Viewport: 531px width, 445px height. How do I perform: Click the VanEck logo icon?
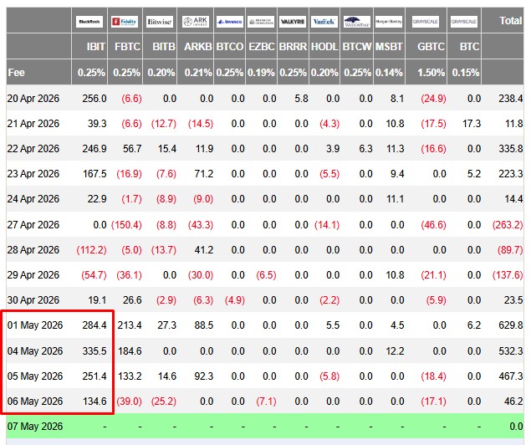[324, 22]
